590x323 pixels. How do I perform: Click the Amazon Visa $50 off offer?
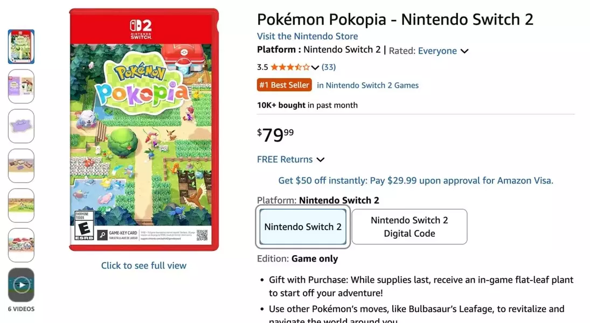[415, 180]
